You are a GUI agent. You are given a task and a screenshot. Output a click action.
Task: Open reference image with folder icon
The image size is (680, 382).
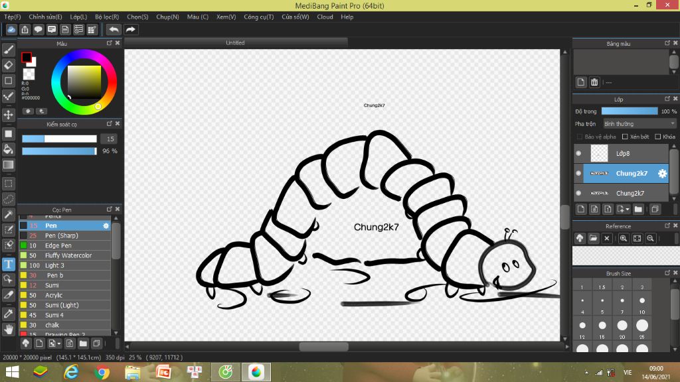[x=593, y=238]
